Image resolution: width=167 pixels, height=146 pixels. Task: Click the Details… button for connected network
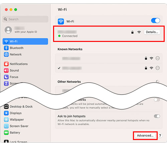click(152, 32)
